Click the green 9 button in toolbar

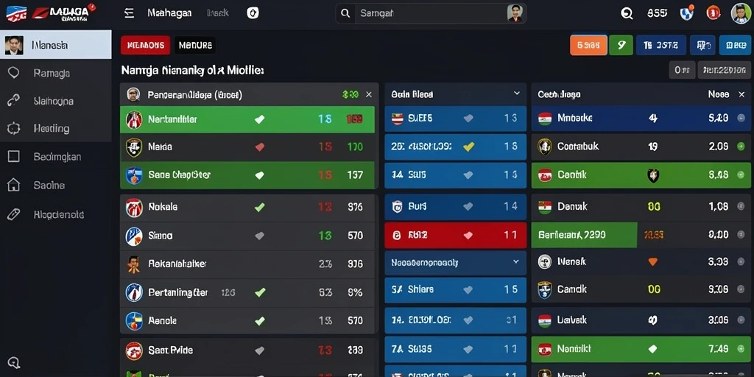(621, 45)
